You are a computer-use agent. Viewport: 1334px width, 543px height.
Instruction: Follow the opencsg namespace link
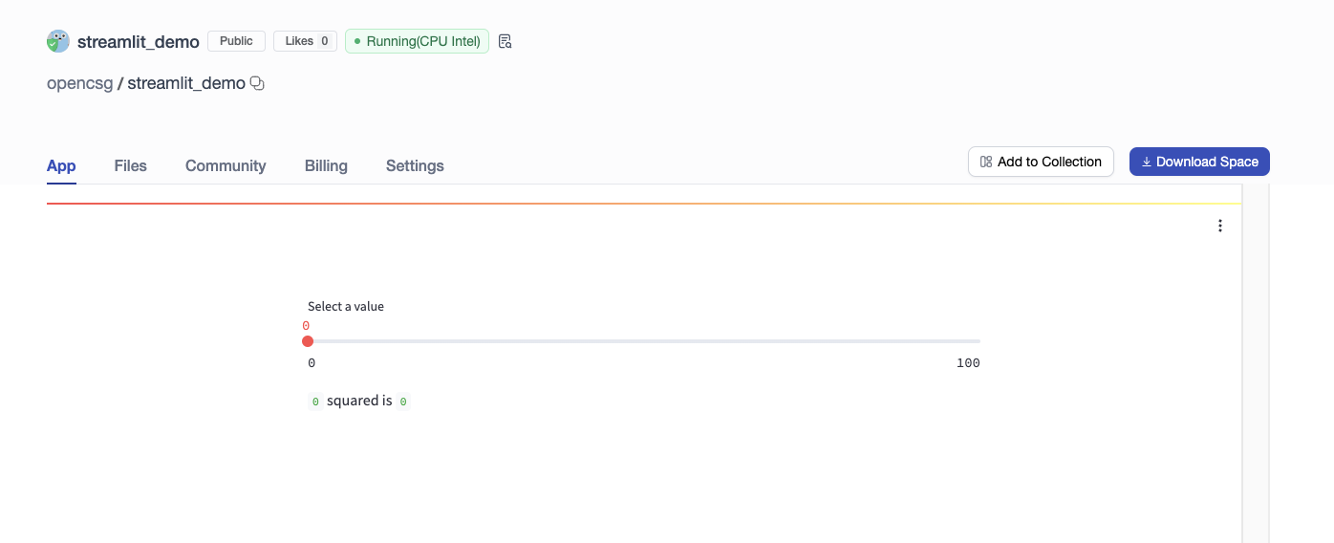79,83
